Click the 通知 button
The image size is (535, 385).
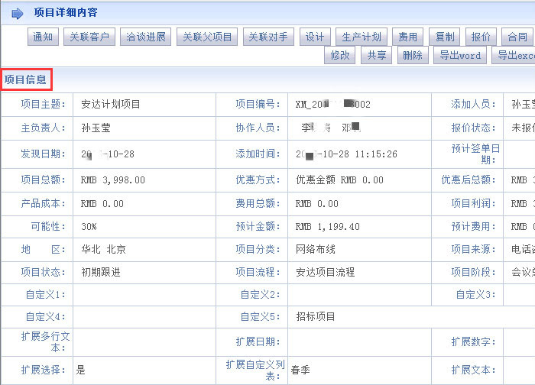point(44,37)
